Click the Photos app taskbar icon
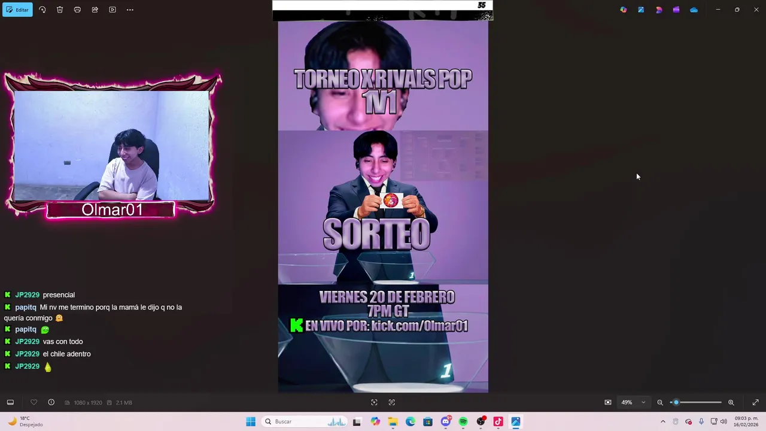766x431 pixels. [516, 421]
